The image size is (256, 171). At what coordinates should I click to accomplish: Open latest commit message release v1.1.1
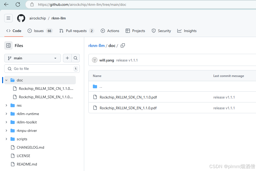[x=127, y=60]
